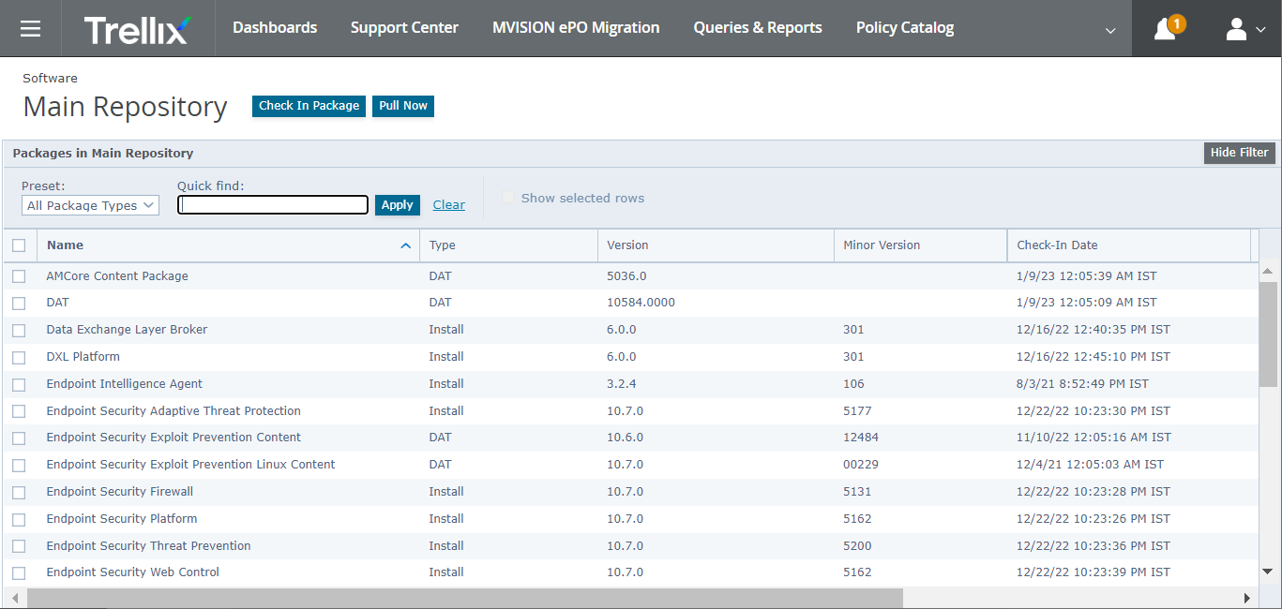This screenshot has height=609, width=1282.
Task: Select Endpoint Security Platform checkbox
Action: pos(19,519)
